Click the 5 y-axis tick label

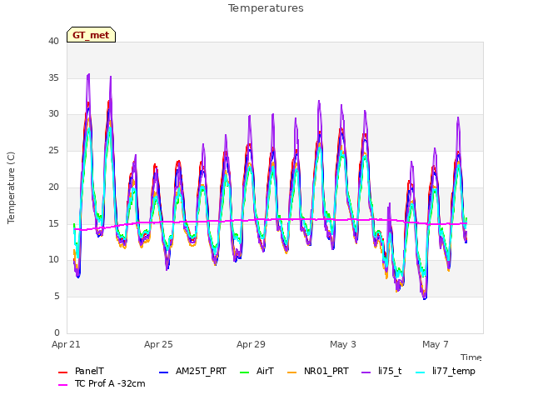click(x=57, y=297)
